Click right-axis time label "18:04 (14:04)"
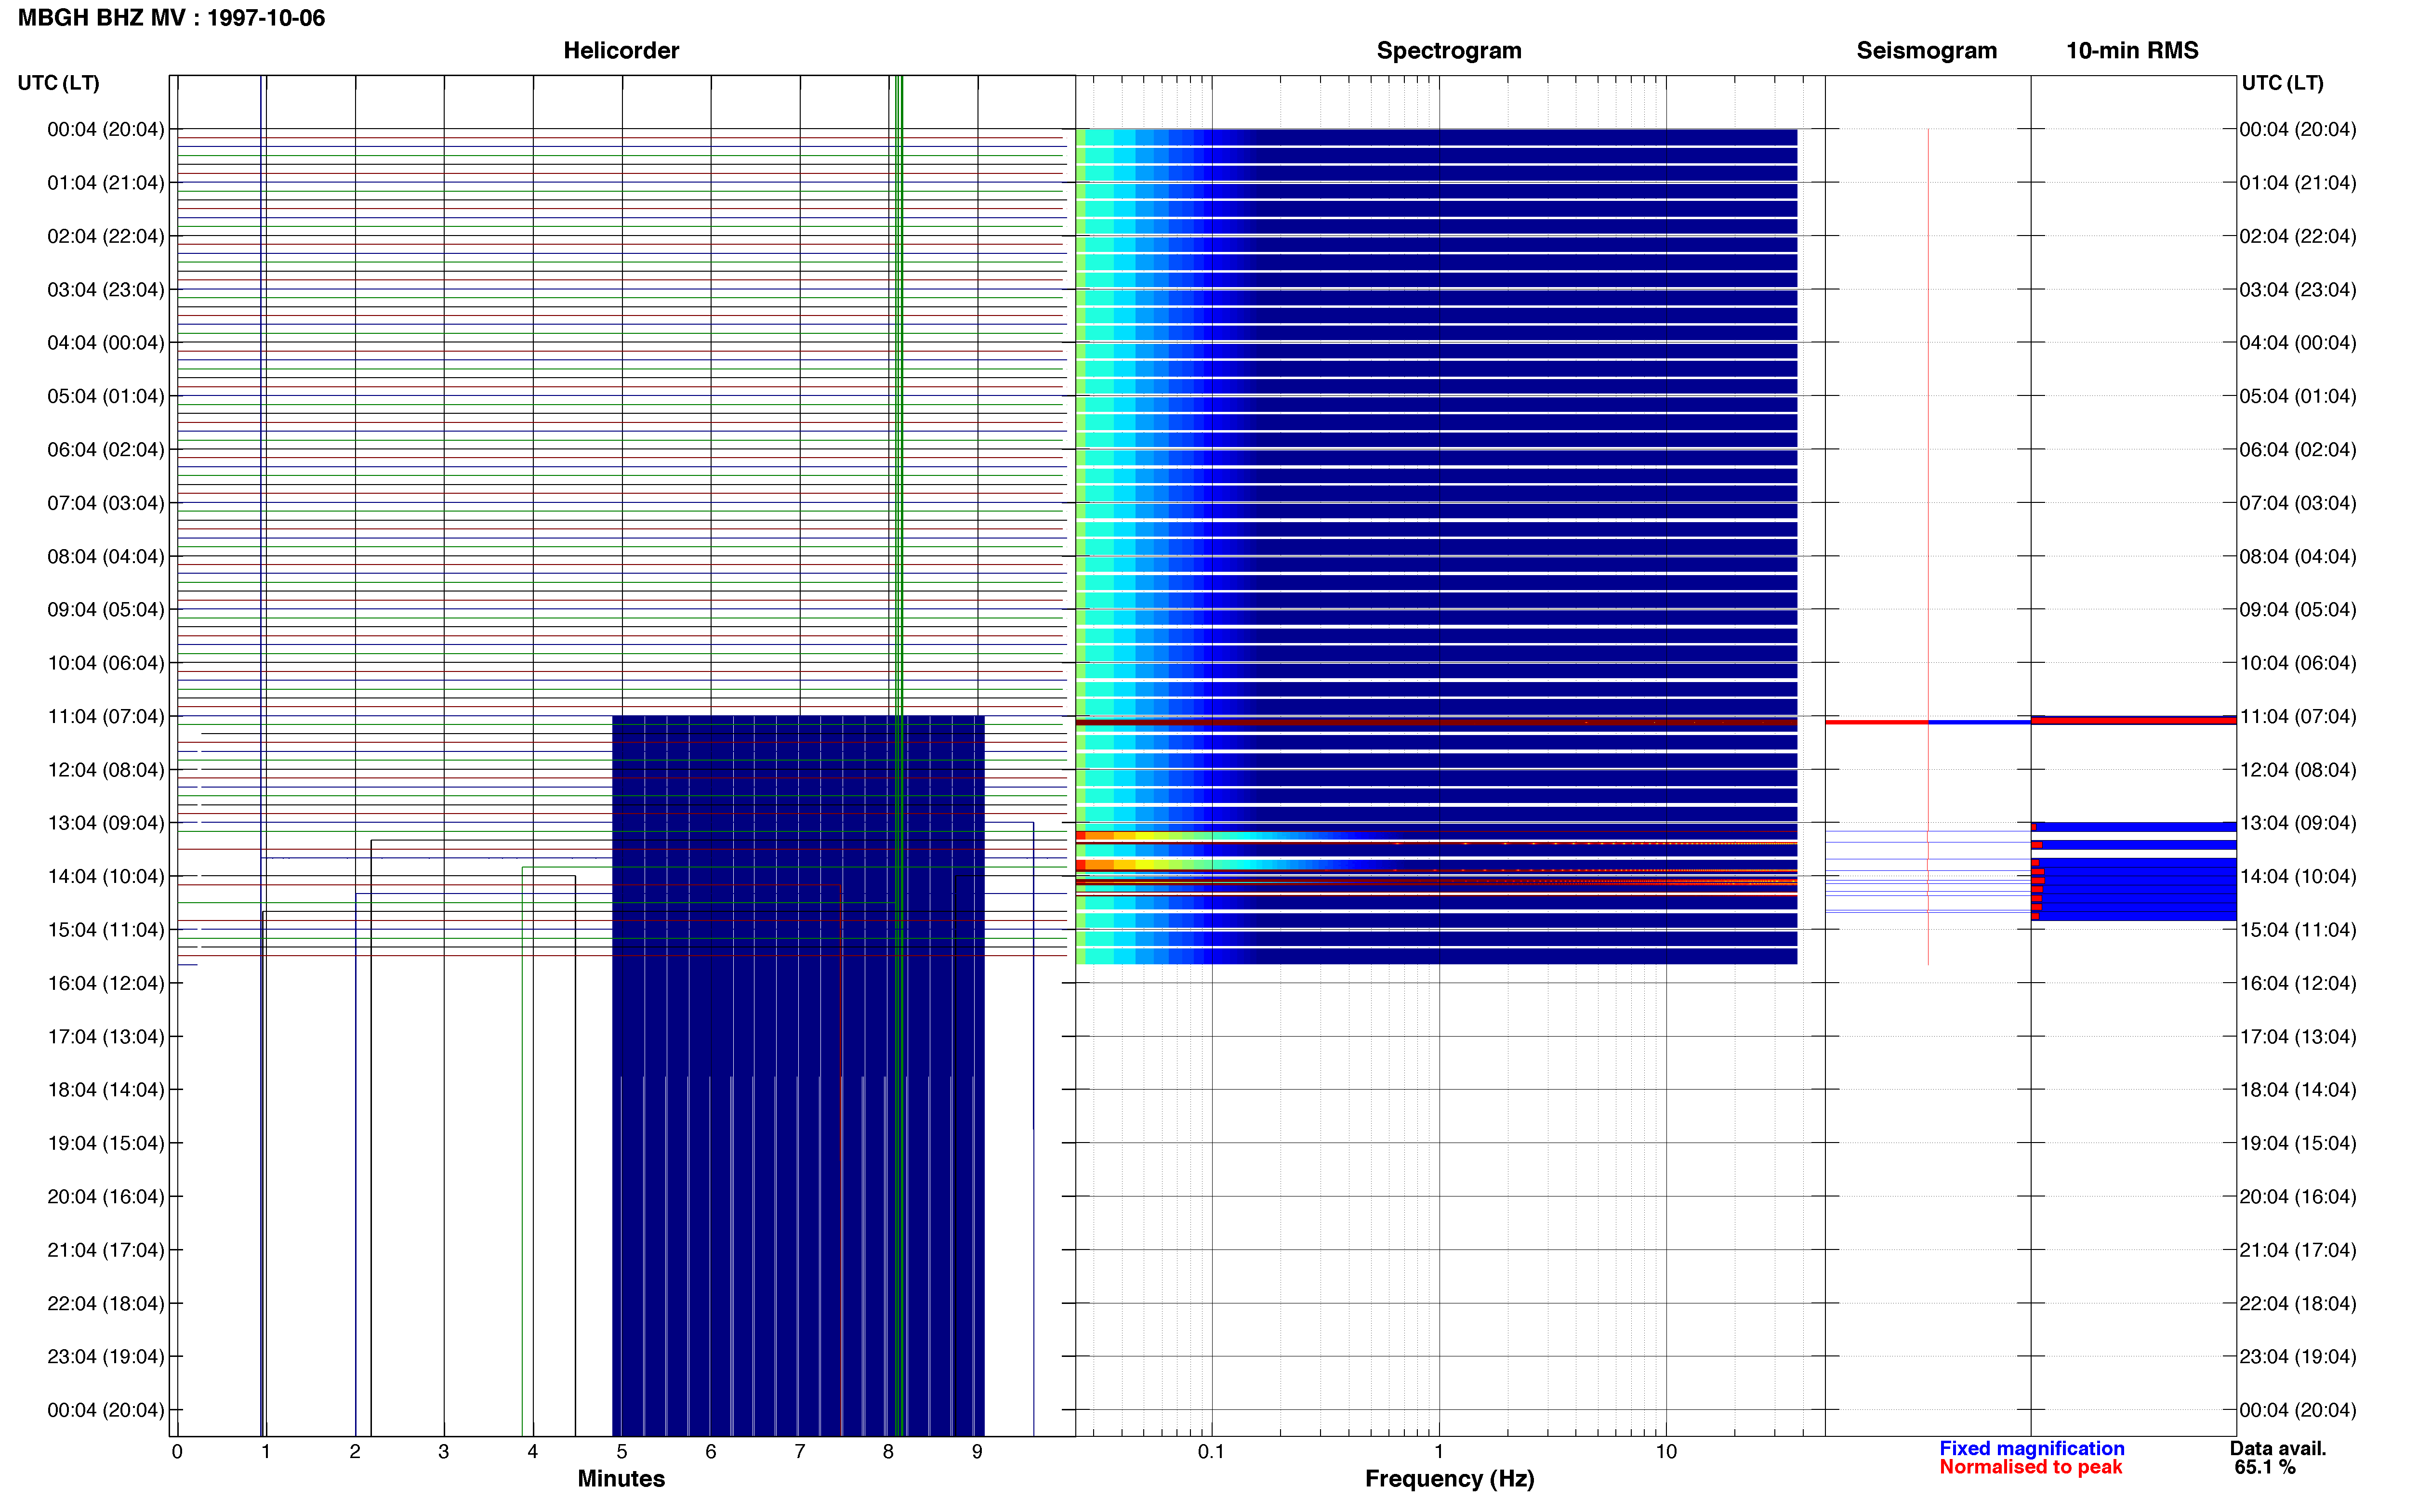The width and height of the screenshot is (2418, 1512). click(x=2298, y=1090)
